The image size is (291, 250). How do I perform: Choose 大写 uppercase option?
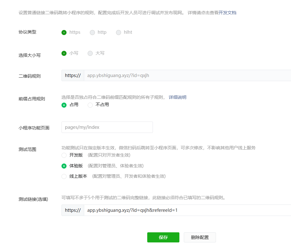coord(90,53)
